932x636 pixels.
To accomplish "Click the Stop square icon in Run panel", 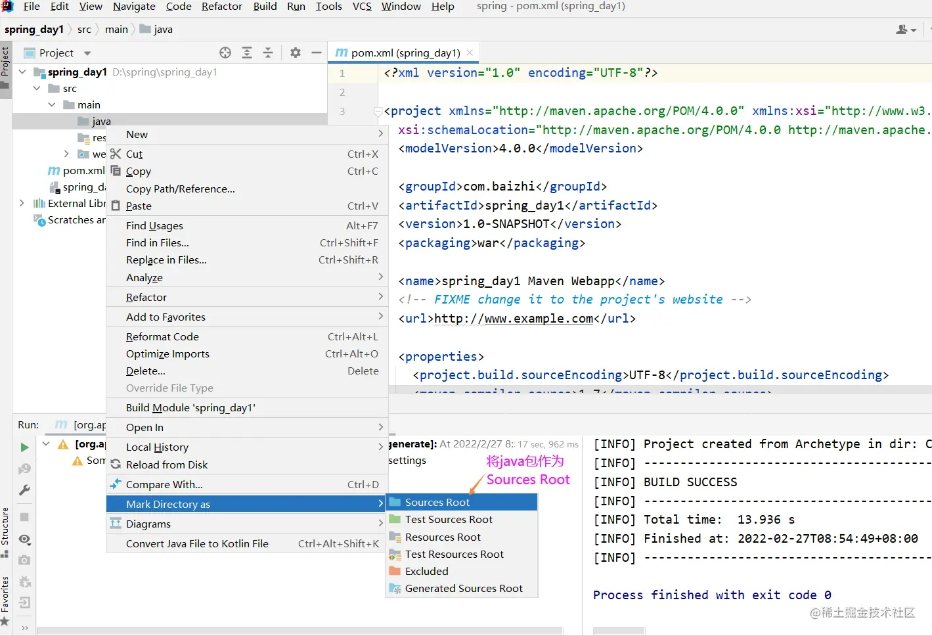I will pos(24,517).
